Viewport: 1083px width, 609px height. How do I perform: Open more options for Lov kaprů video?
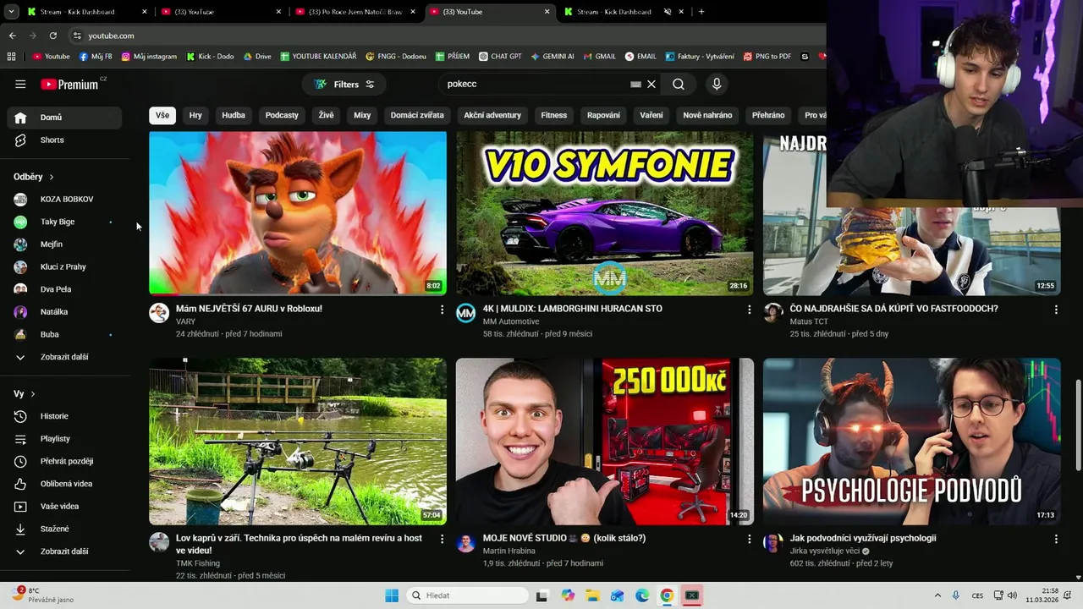click(x=442, y=539)
